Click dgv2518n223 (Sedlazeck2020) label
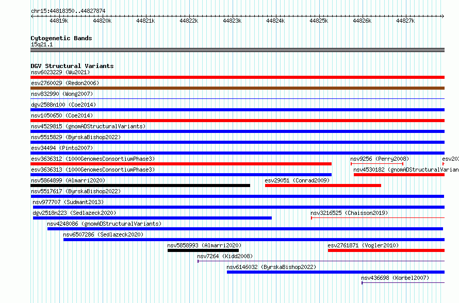Image resolution: width=459 pixels, height=303 pixels. pos(74,213)
